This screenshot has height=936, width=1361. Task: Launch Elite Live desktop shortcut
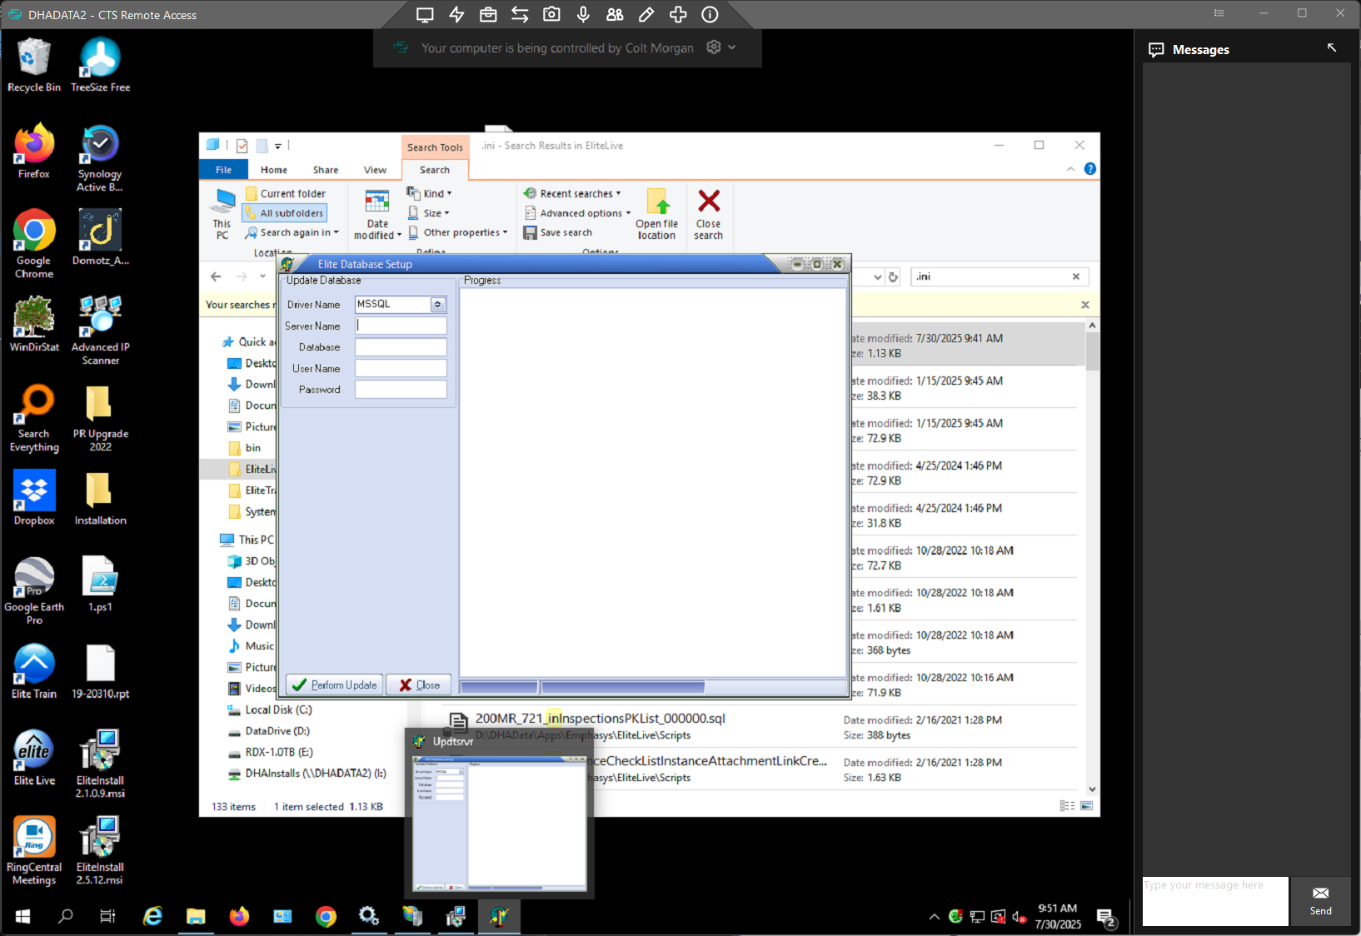[x=34, y=757]
